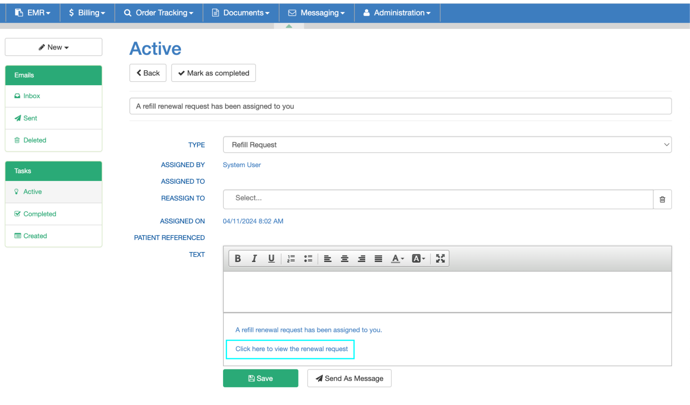Open the Order Tracking menu
This screenshot has width=690, height=405.
coord(159,13)
